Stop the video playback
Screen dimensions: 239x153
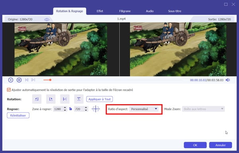tap(19, 80)
